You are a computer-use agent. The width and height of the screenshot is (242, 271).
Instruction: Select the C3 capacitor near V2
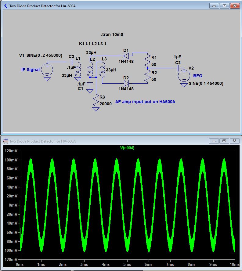178,68
